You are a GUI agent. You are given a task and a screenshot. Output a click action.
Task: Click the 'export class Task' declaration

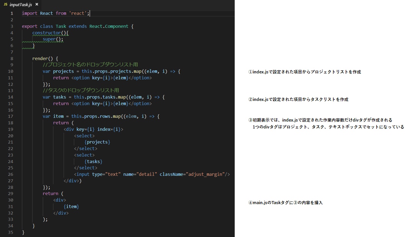tap(78, 26)
